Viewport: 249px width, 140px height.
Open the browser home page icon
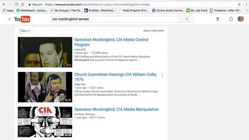[x=23, y=4]
